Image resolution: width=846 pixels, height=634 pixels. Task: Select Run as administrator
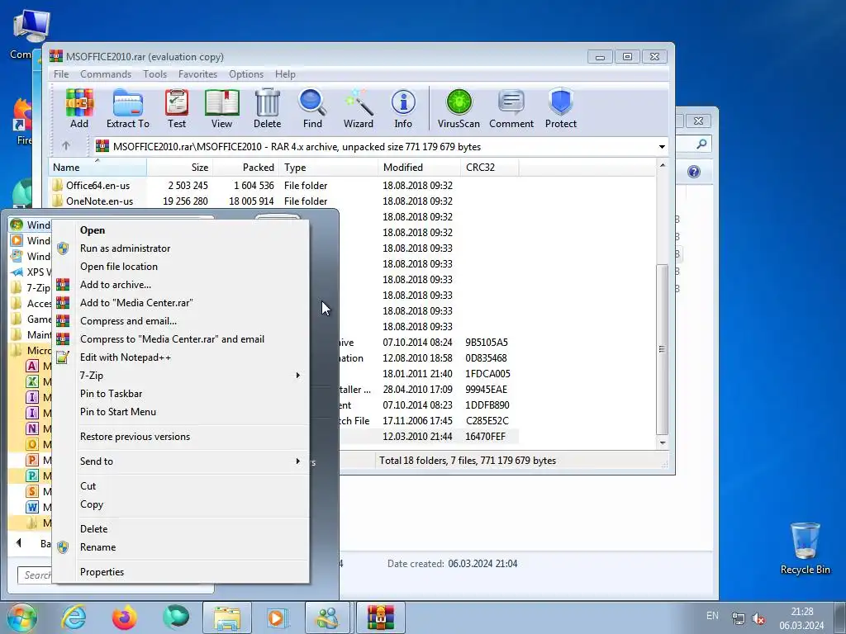(x=181, y=248)
